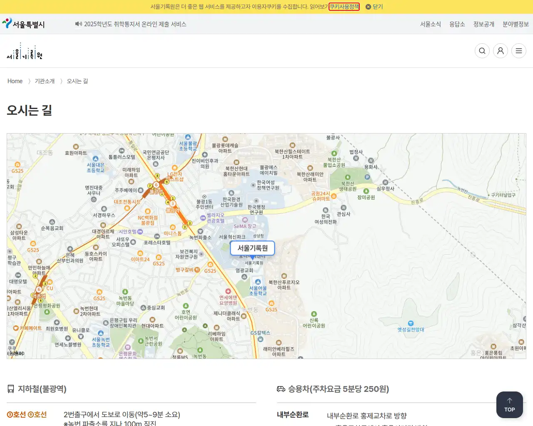This screenshot has width=533, height=426.
Task: Go to 기관소개 breadcrumb
Action: coord(45,81)
